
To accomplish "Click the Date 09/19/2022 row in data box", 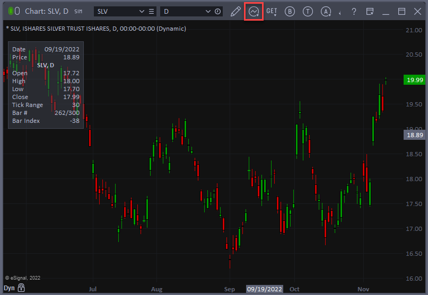I will 46,49.
